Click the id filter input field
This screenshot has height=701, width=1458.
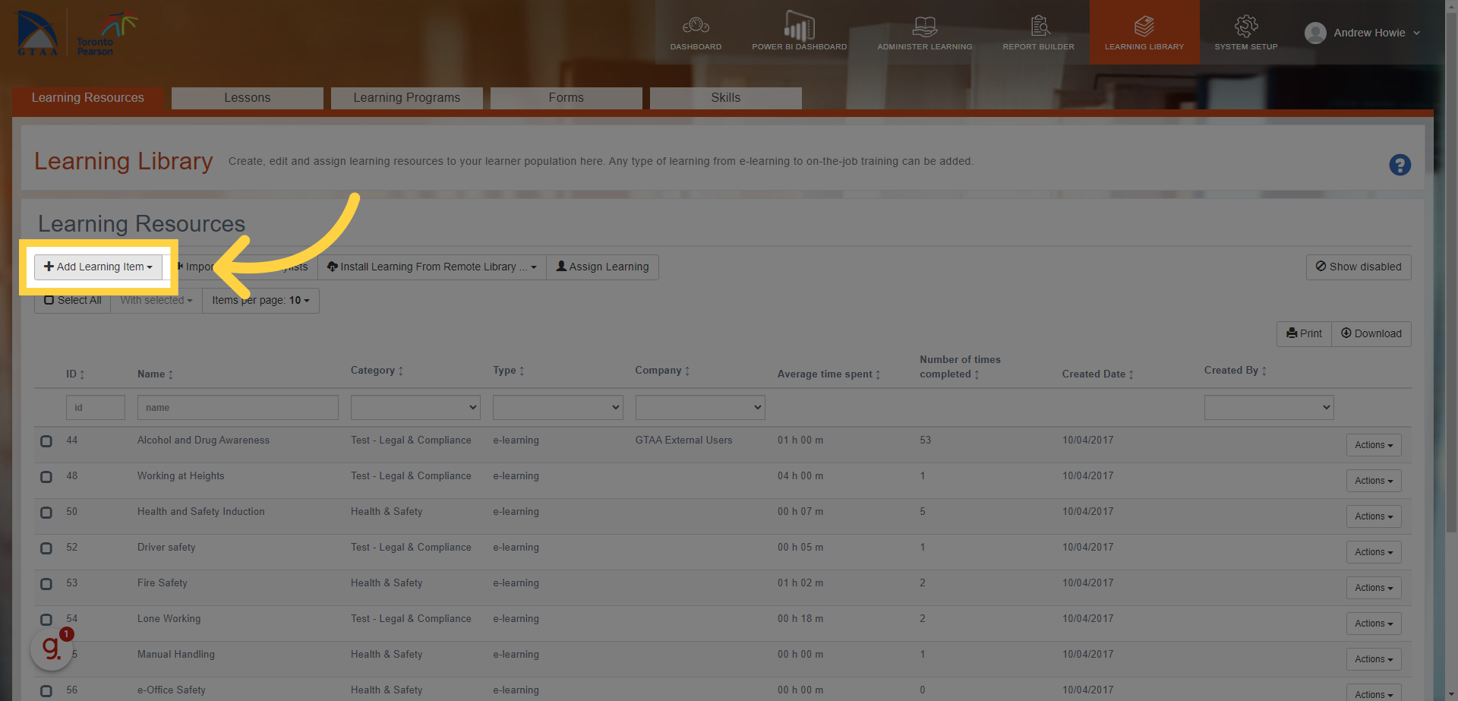click(96, 407)
